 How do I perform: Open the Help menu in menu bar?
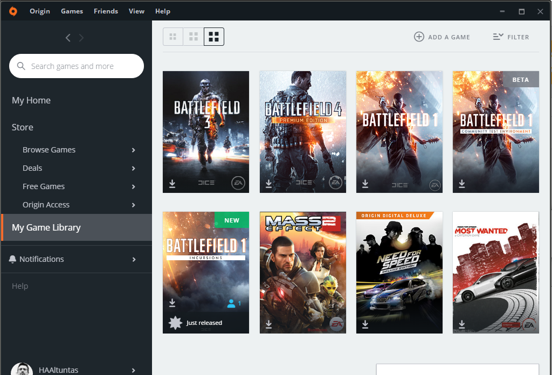tap(163, 11)
